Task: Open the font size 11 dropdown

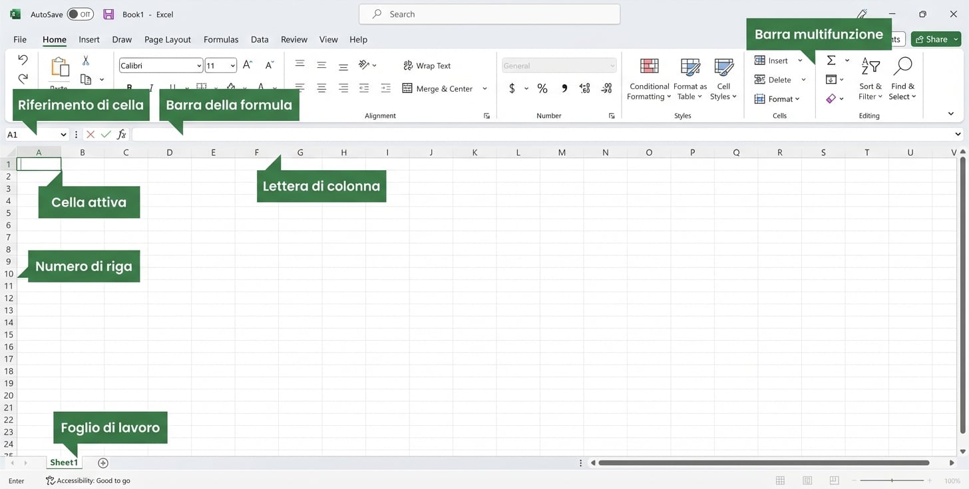Action: click(x=232, y=65)
